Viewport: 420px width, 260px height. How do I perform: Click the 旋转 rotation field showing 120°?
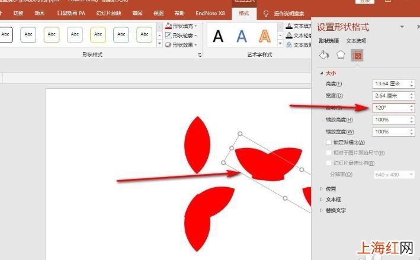point(394,108)
